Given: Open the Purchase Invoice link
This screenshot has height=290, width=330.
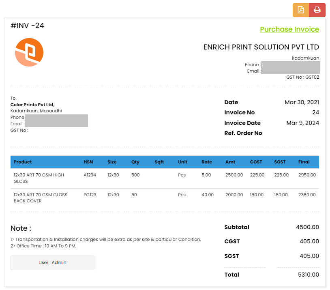Looking at the screenshot, I should 289,29.
